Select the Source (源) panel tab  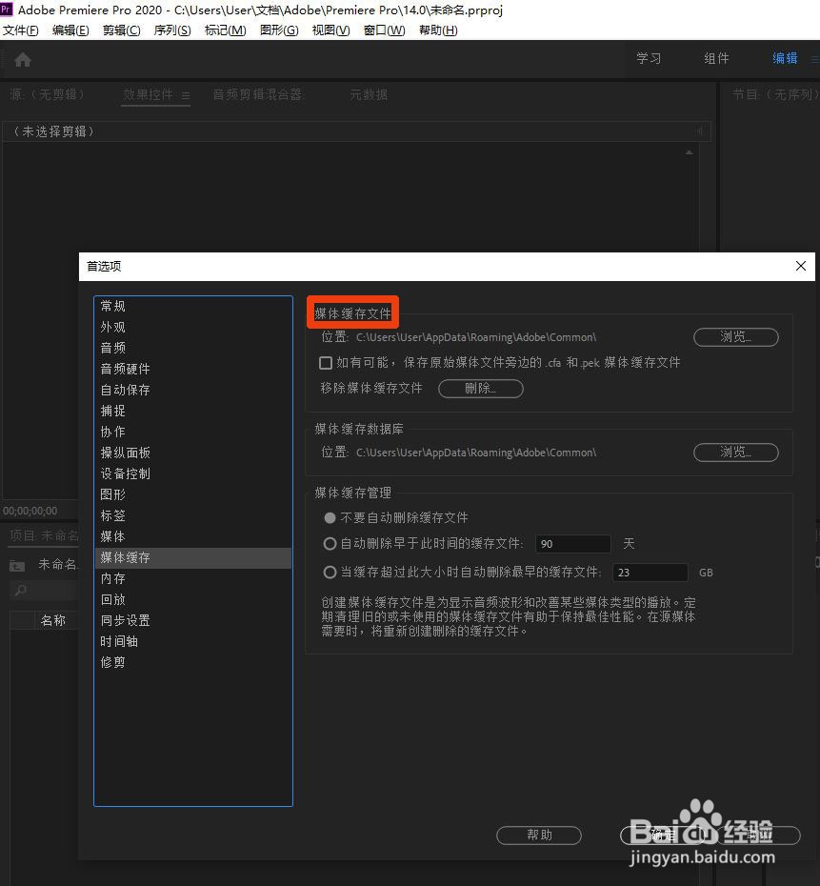47,94
